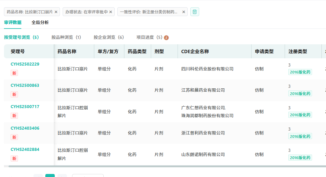Switch to 项目进度 (5) view
This screenshot has width=326, height=177.
(149, 37)
